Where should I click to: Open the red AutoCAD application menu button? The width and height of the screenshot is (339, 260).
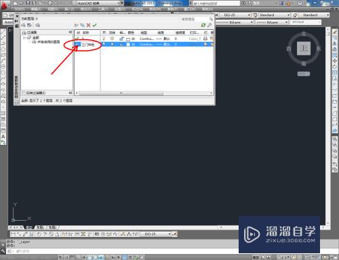point(4,5)
